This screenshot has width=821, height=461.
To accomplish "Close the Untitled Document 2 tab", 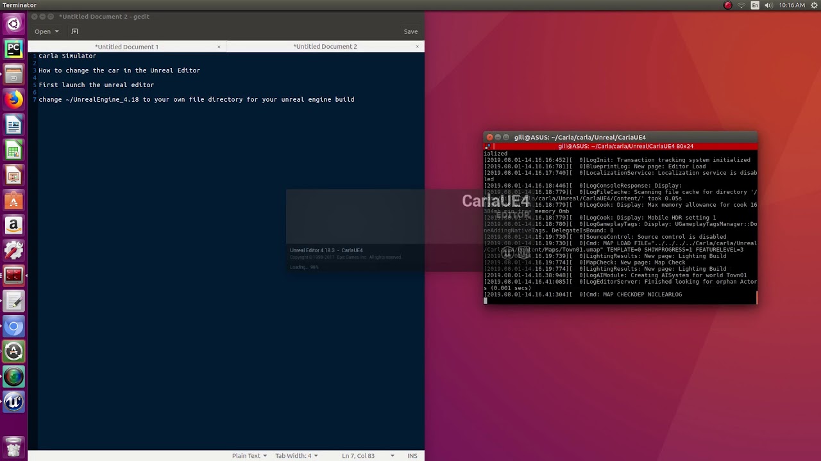I will pyautogui.click(x=417, y=47).
